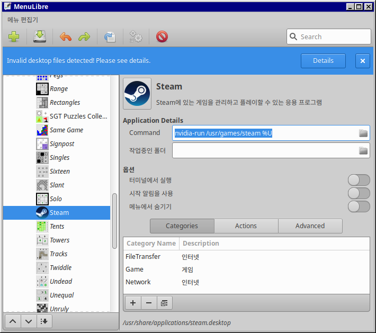Move the selected item down
Screen dimensions: 376x333
29,321
